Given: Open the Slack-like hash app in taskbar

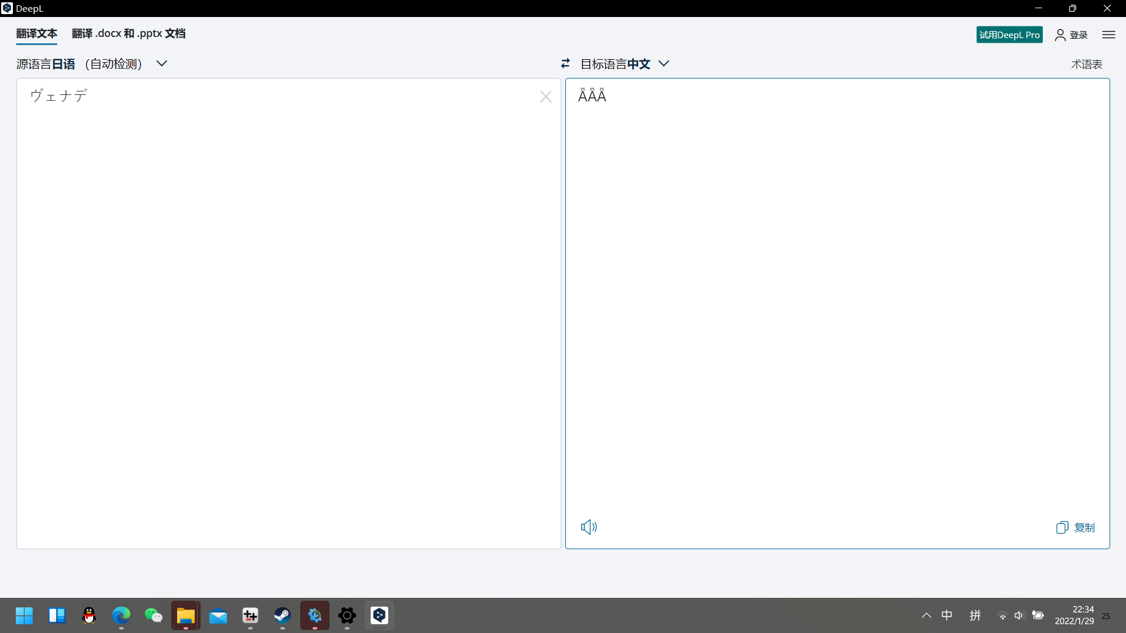Looking at the screenshot, I should pyautogui.click(x=250, y=615).
